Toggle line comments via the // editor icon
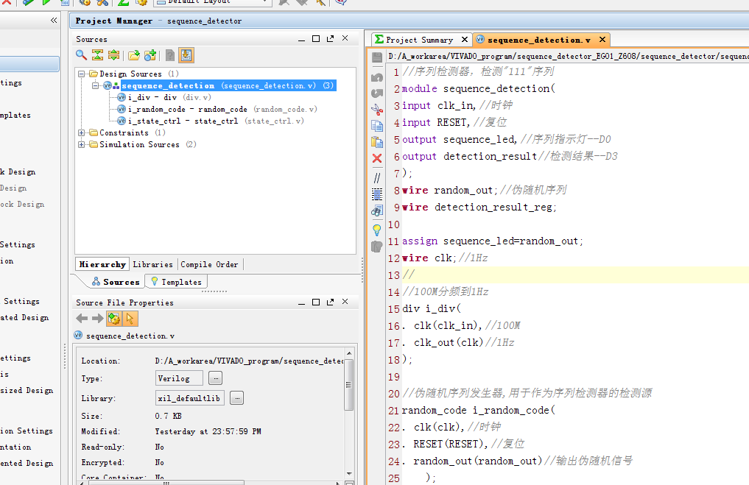Image resolution: width=749 pixels, height=485 pixels. [376, 177]
